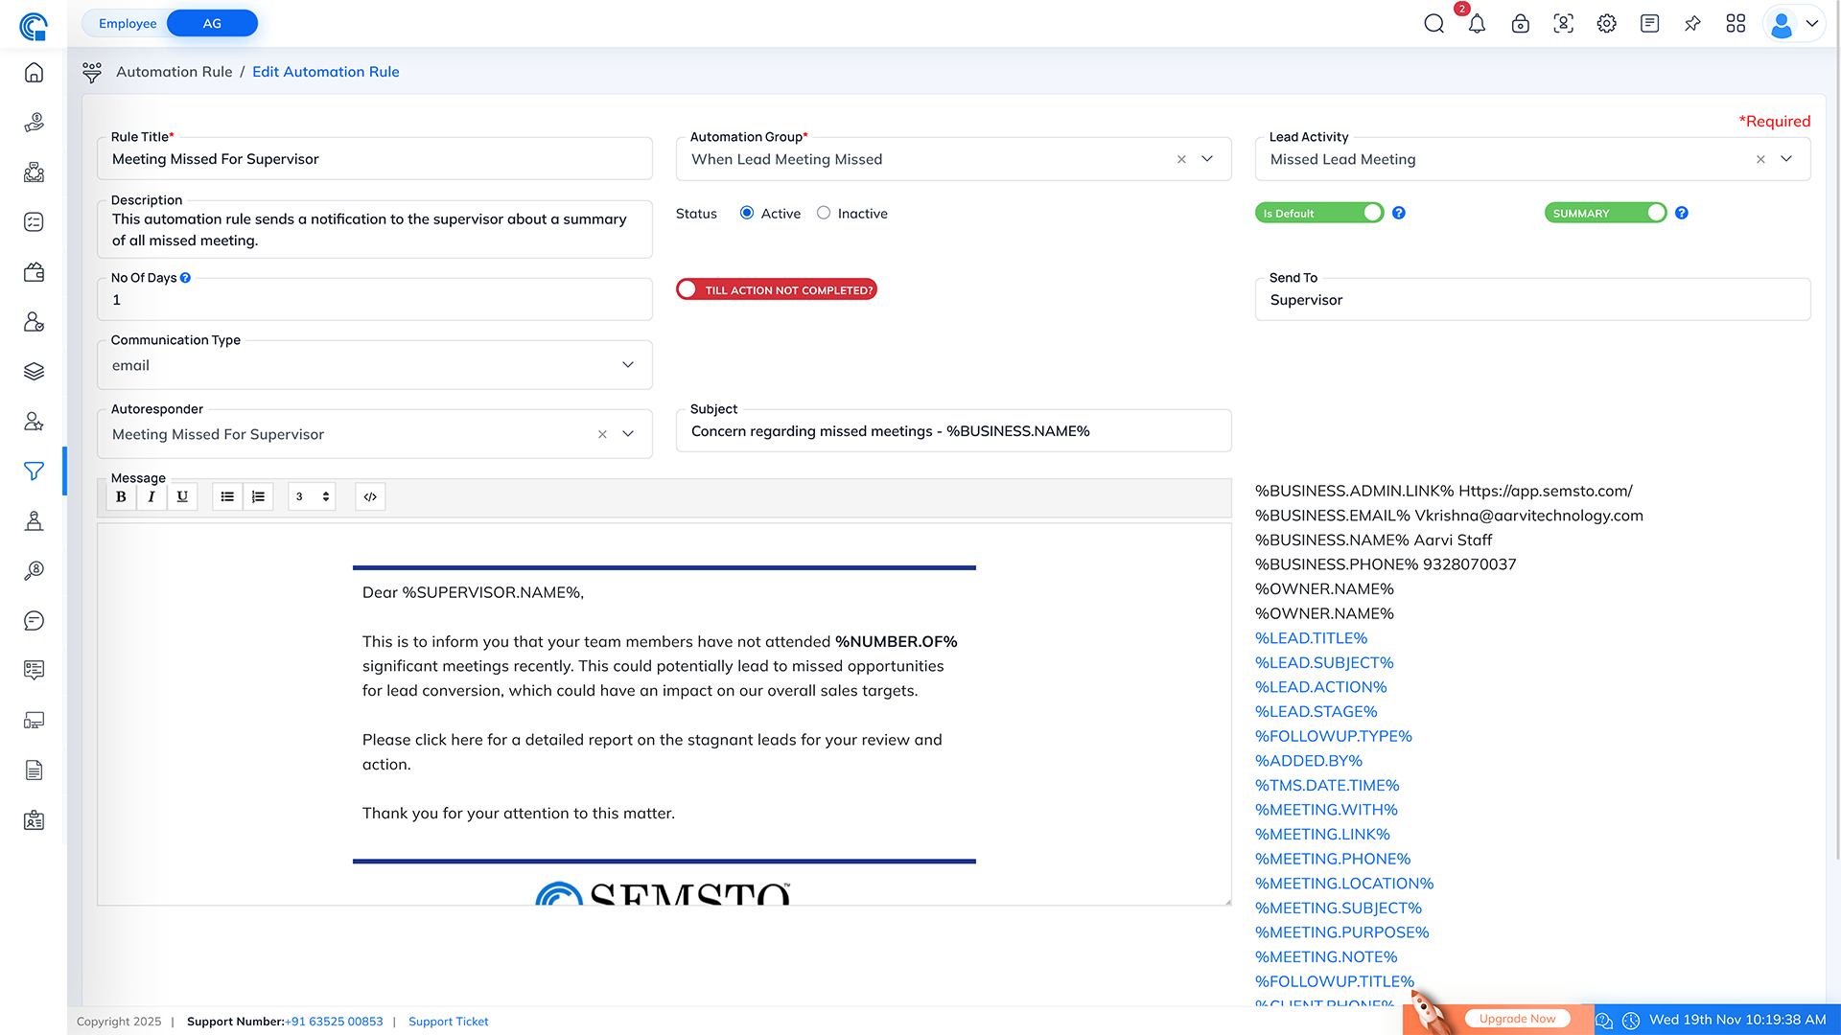
Task: Turn off the SUMMARY toggle
Action: (x=1606, y=213)
